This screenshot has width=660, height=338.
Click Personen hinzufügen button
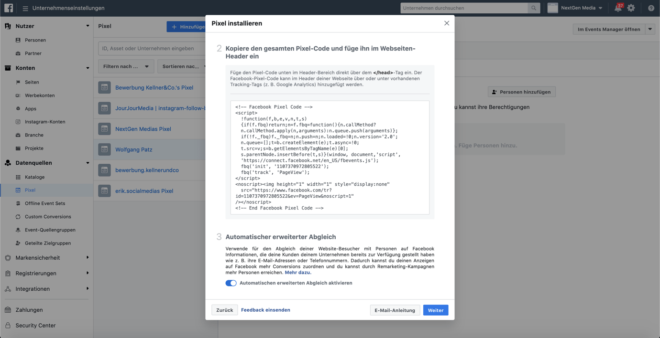[522, 92]
